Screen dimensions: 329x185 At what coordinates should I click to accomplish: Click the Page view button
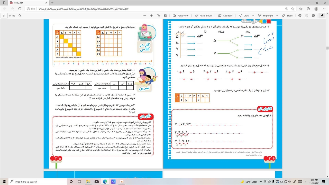point(180,16)
